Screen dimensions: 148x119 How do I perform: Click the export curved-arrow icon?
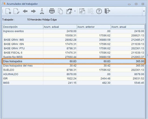(69, 11)
